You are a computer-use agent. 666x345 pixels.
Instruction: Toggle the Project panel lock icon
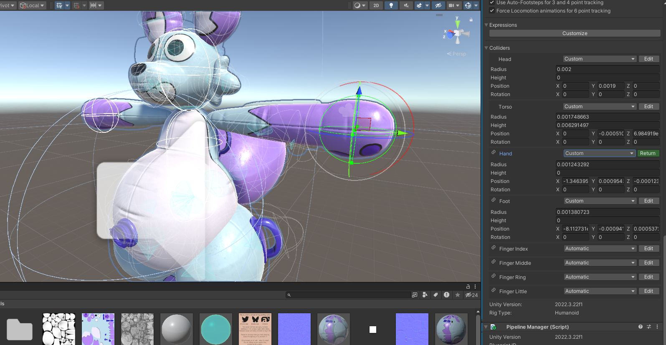pyautogui.click(x=468, y=287)
